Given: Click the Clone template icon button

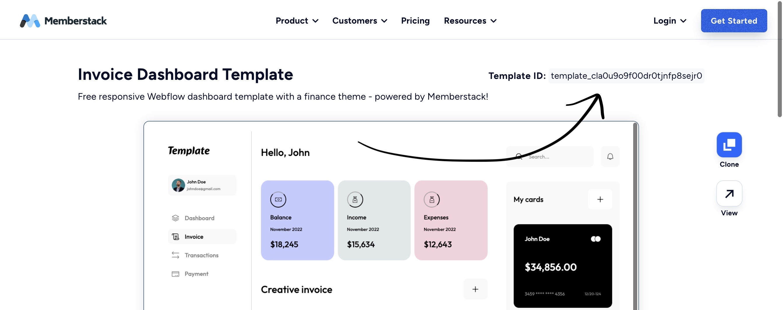Looking at the screenshot, I should point(729,145).
